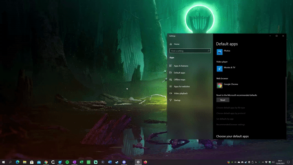Open the Apps & features section
Viewport: 293px width, 165px height.
[181, 66]
